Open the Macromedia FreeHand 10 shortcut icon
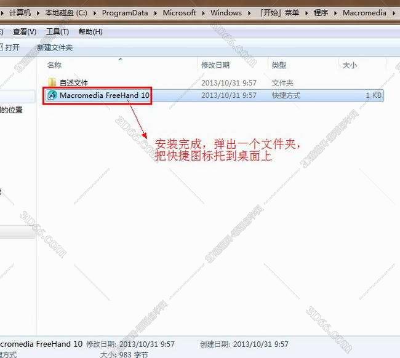The width and height of the screenshot is (400, 358). click(x=52, y=95)
